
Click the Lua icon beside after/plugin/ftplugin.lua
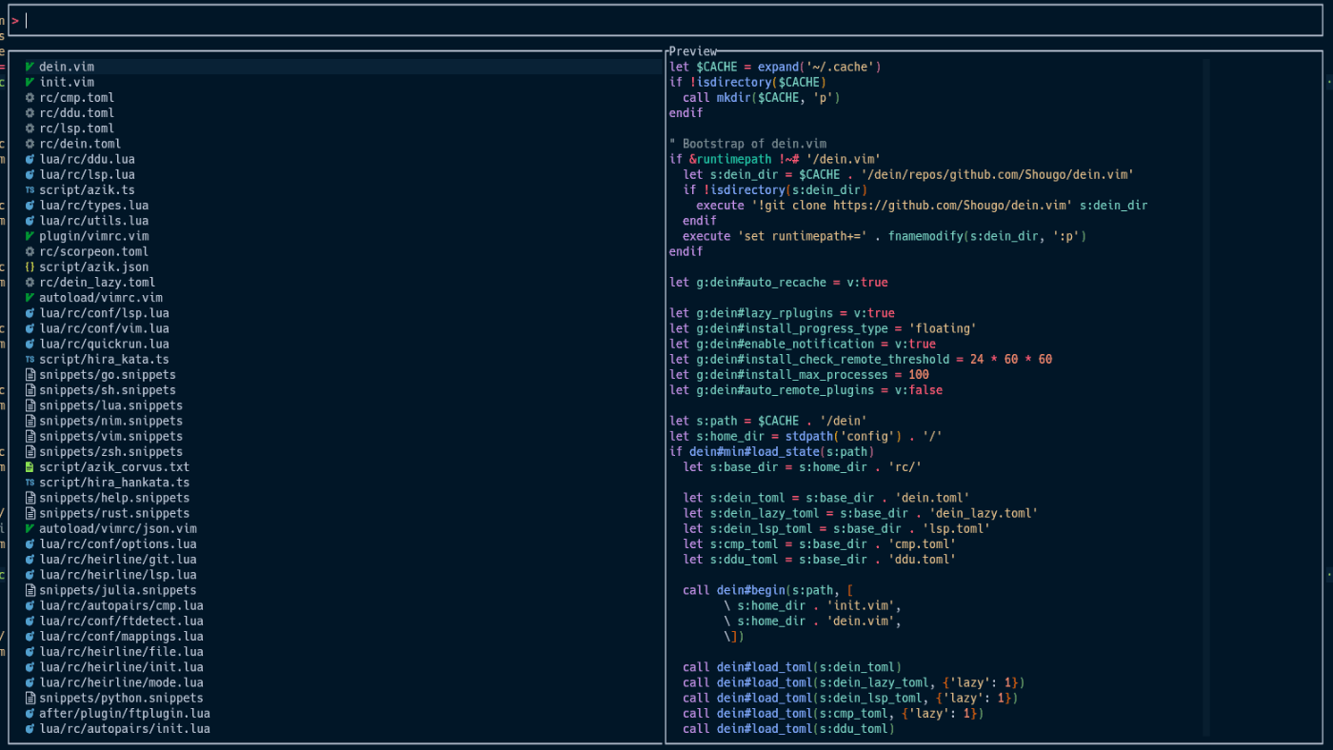point(30,713)
